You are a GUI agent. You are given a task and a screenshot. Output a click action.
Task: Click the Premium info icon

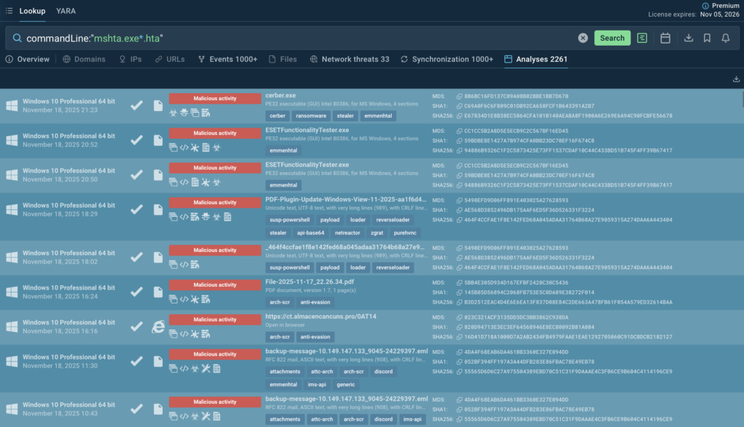pos(705,6)
